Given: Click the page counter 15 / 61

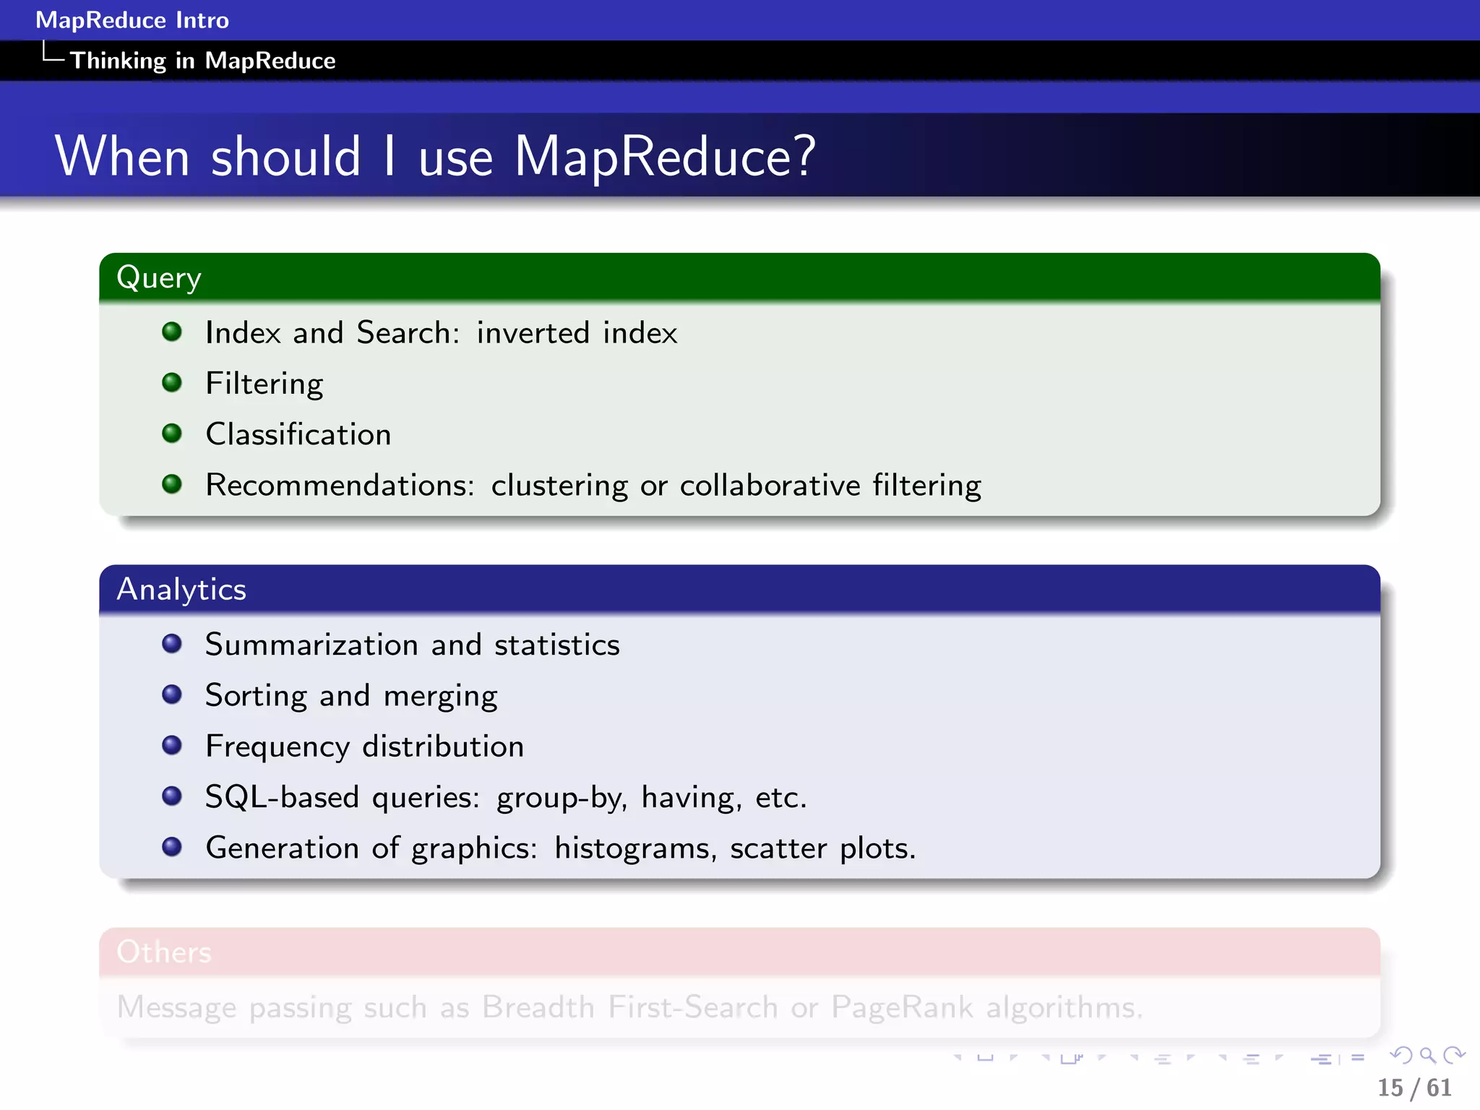Looking at the screenshot, I should 1414,1088.
